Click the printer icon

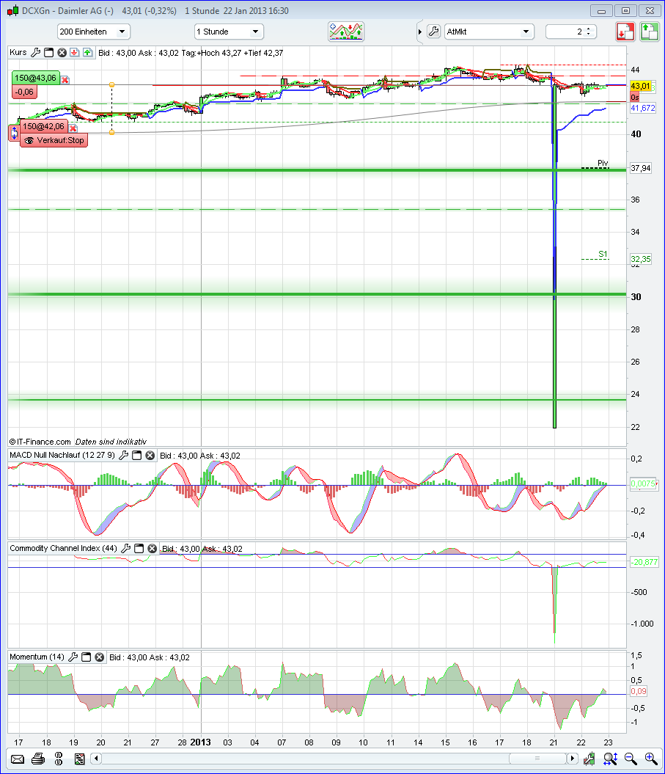click(38, 759)
